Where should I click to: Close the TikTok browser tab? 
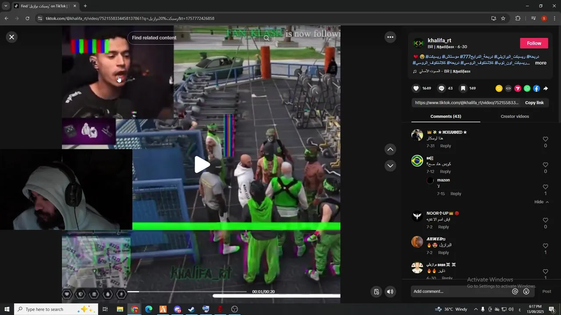tap(75, 6)
